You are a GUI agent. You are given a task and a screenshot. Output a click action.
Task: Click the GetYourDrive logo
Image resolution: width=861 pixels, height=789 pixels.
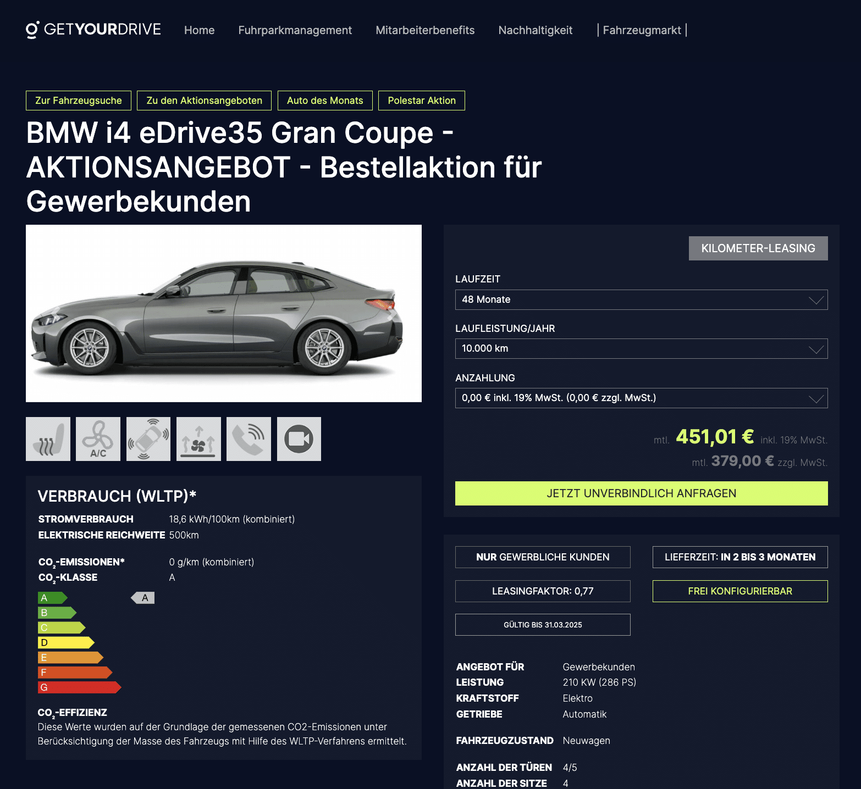click(x=93, y=30)
